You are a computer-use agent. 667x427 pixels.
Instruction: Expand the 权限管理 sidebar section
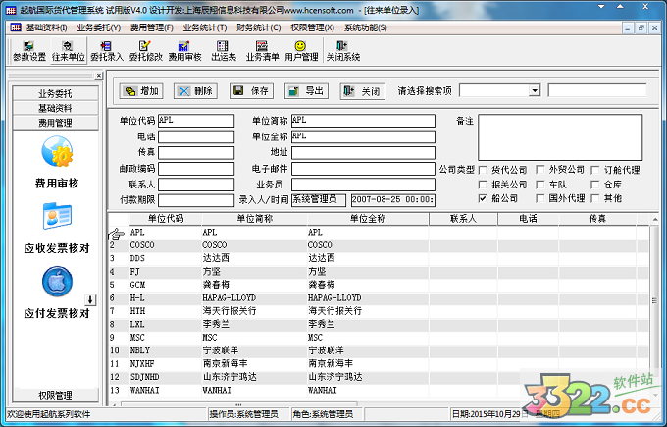point(55,395)
